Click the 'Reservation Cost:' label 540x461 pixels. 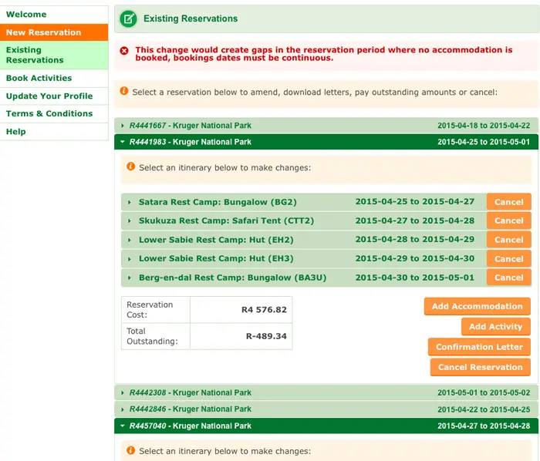coord(150,310)
